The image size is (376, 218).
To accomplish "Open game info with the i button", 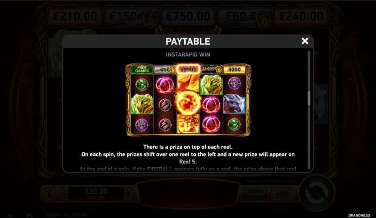I will tap(49, 194).
